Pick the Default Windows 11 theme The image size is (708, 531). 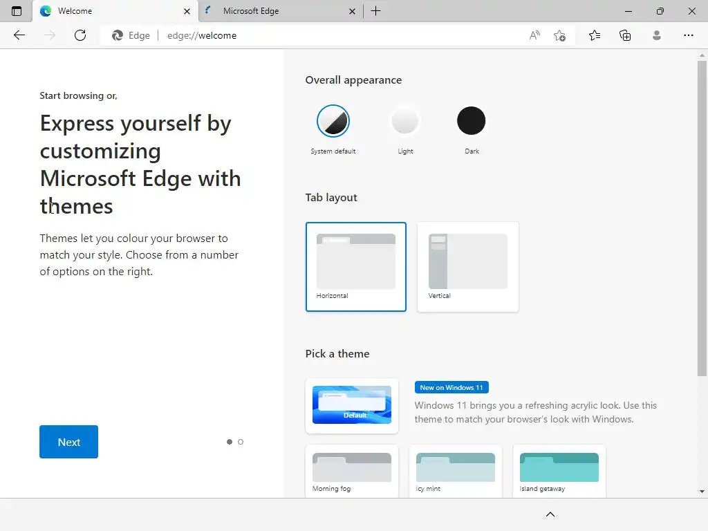pyautogui.click(x=352, y=405)
